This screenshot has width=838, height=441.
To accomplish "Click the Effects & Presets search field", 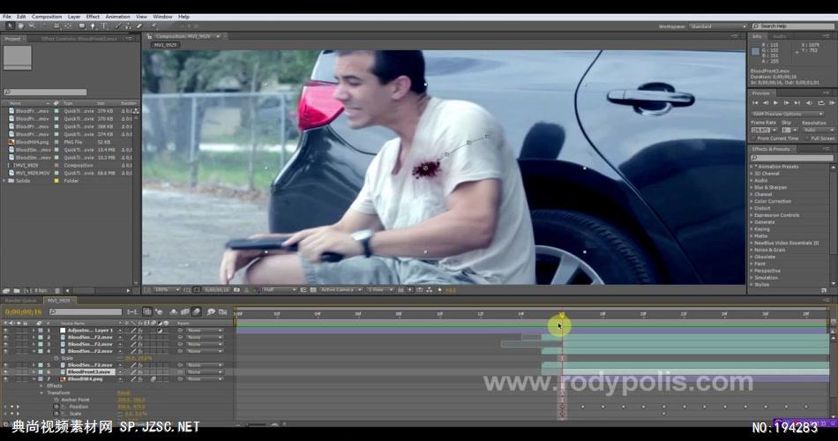I will tap(791, 158).
